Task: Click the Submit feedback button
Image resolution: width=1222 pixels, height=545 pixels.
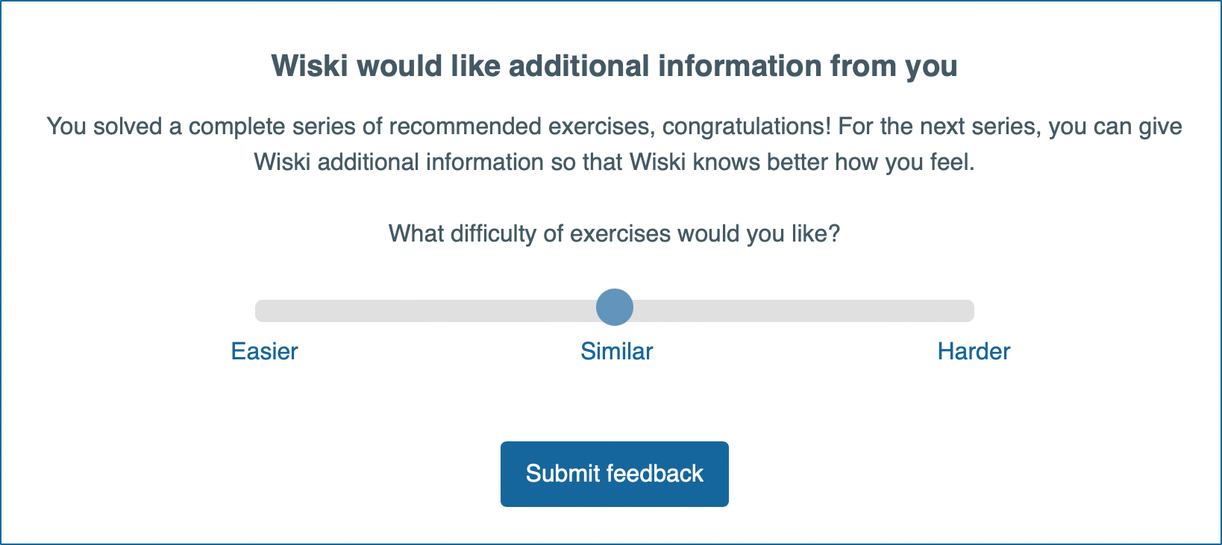Action: (614, 474)
